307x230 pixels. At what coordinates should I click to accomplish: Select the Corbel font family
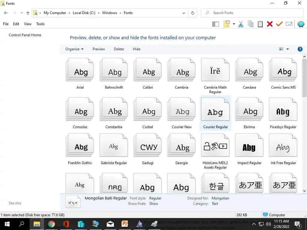(148, 113)
